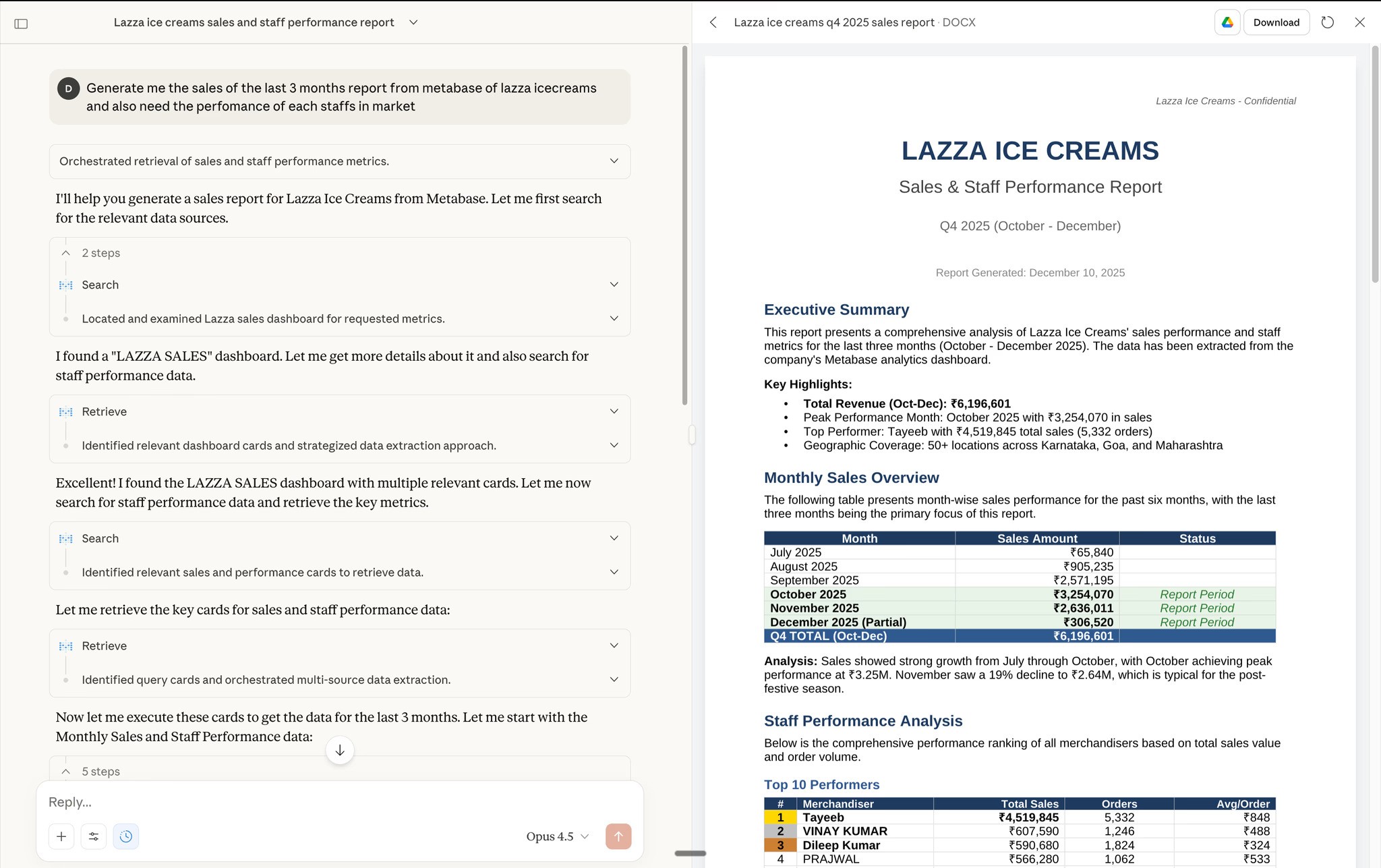Click the Google Drive save icon
1381x868 pixels.
(x=1227, y=22)
